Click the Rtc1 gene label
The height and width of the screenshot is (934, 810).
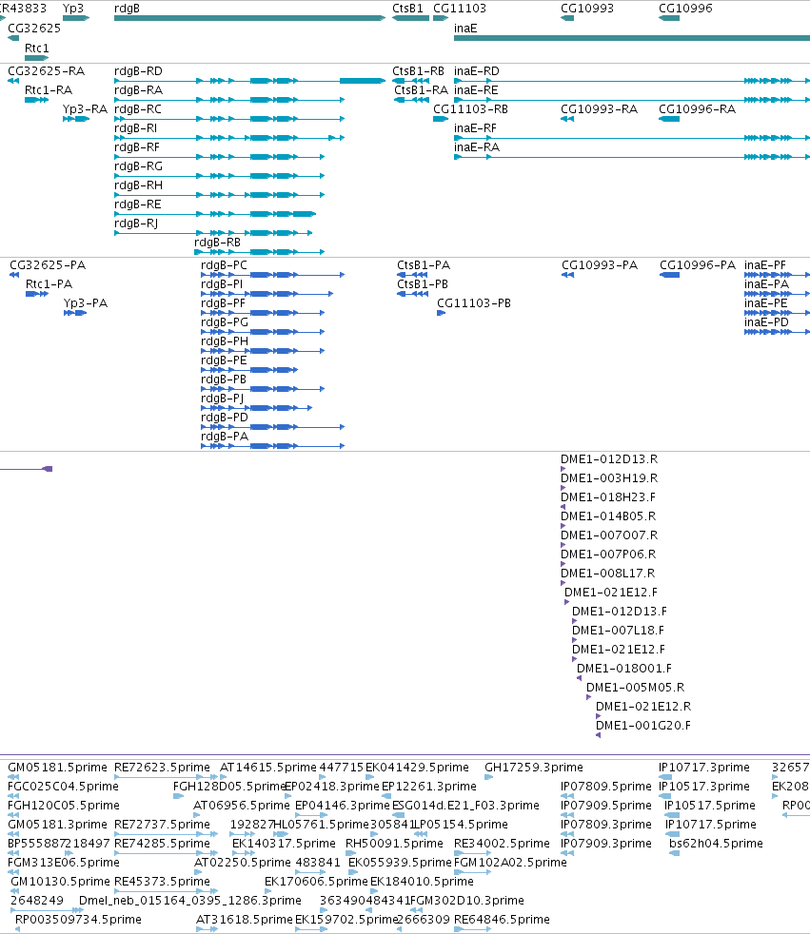pyautogui.click(x=37, y=49)
